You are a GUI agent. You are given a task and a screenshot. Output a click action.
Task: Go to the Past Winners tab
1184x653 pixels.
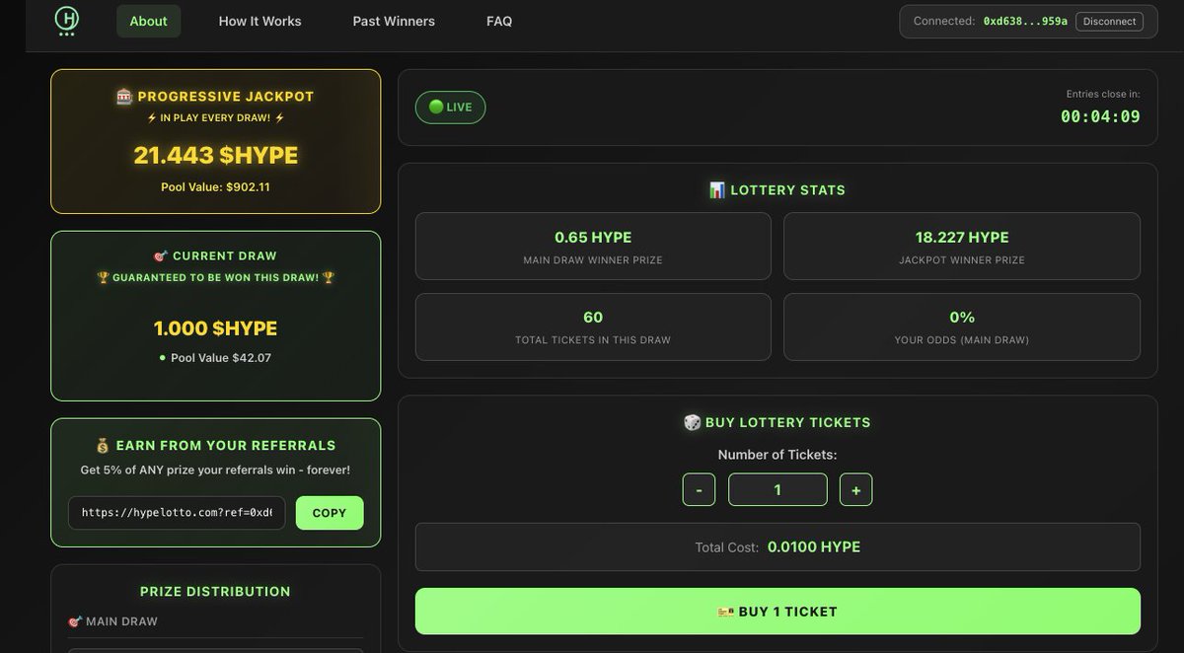point(394,21)
